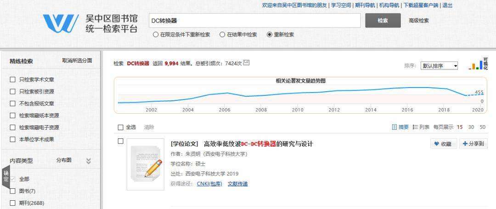Open 机构导航 in top navigation
The width and height of the screenshot is (496, 209).
click(389, 5)
